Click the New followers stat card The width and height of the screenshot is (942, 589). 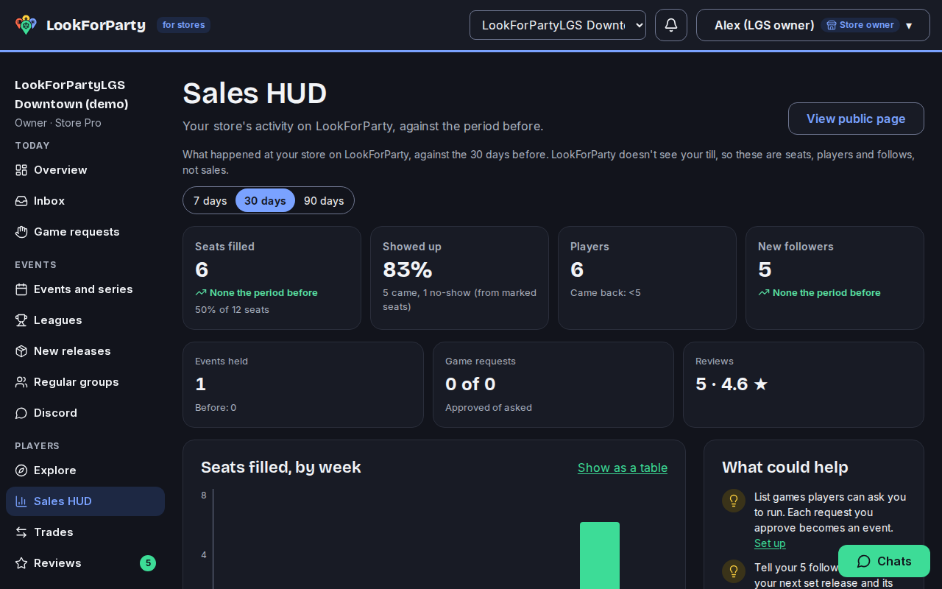(x=835, y=278)
